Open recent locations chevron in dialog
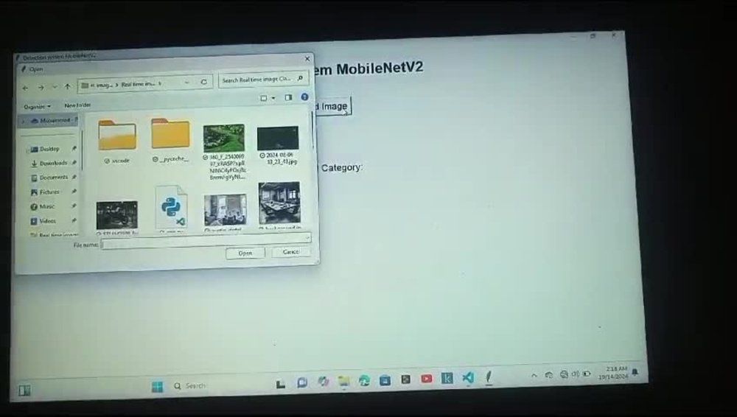Image resolution: width=737 pixels, height=417 pixels. point(55,87)
